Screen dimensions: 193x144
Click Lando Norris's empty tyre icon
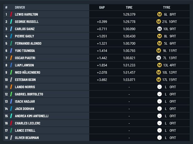tap(160, 87)
